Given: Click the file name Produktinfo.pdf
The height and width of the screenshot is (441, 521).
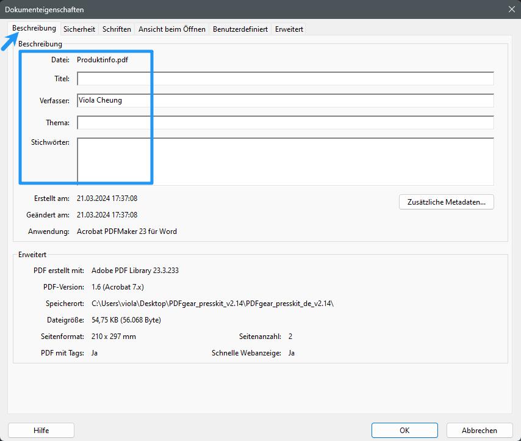Looking at the screenshot, I should pos(102,60).
